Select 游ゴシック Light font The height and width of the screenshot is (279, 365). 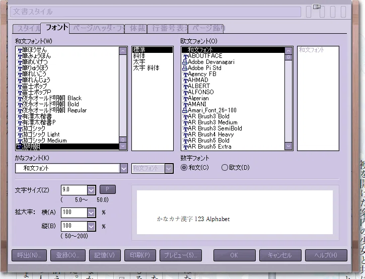pos(67,134)
